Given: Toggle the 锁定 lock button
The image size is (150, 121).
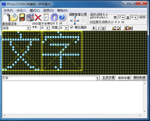Looking at the screenshot, I should coord(142,17).
